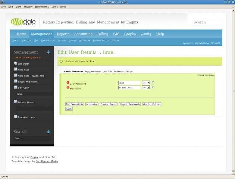Open the User-Password operator dropdown
The height and width of the screenshot is (179, 235).
click(x=146, y=83)
